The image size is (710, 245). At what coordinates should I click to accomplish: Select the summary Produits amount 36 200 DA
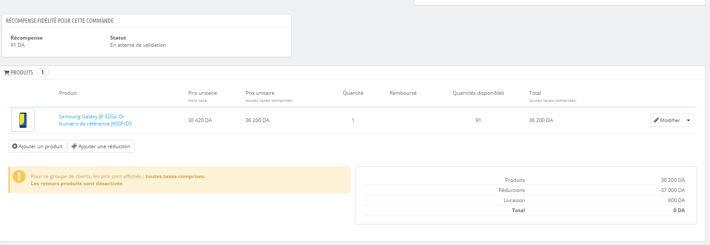(673, 180)
